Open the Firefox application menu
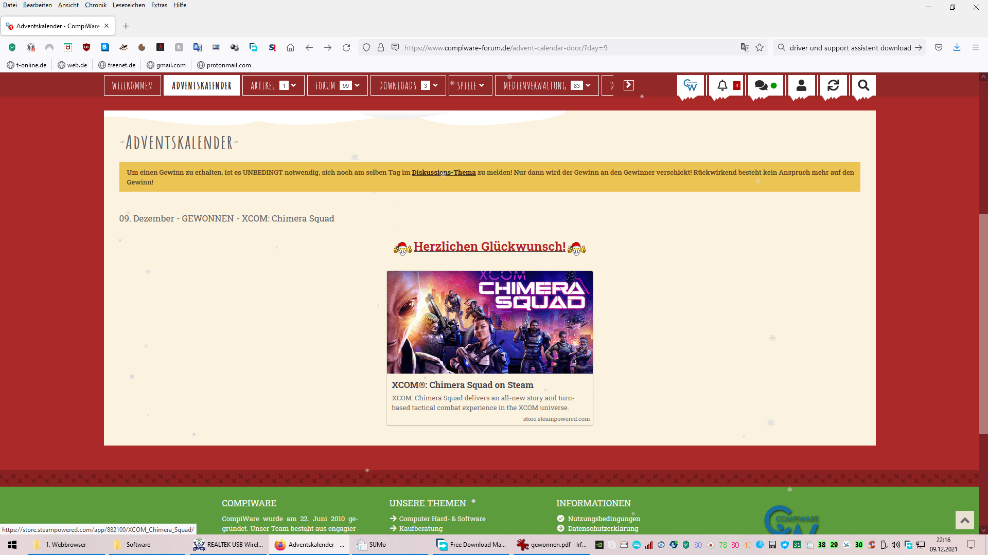The image size is (988, 555). pos(976,47)
